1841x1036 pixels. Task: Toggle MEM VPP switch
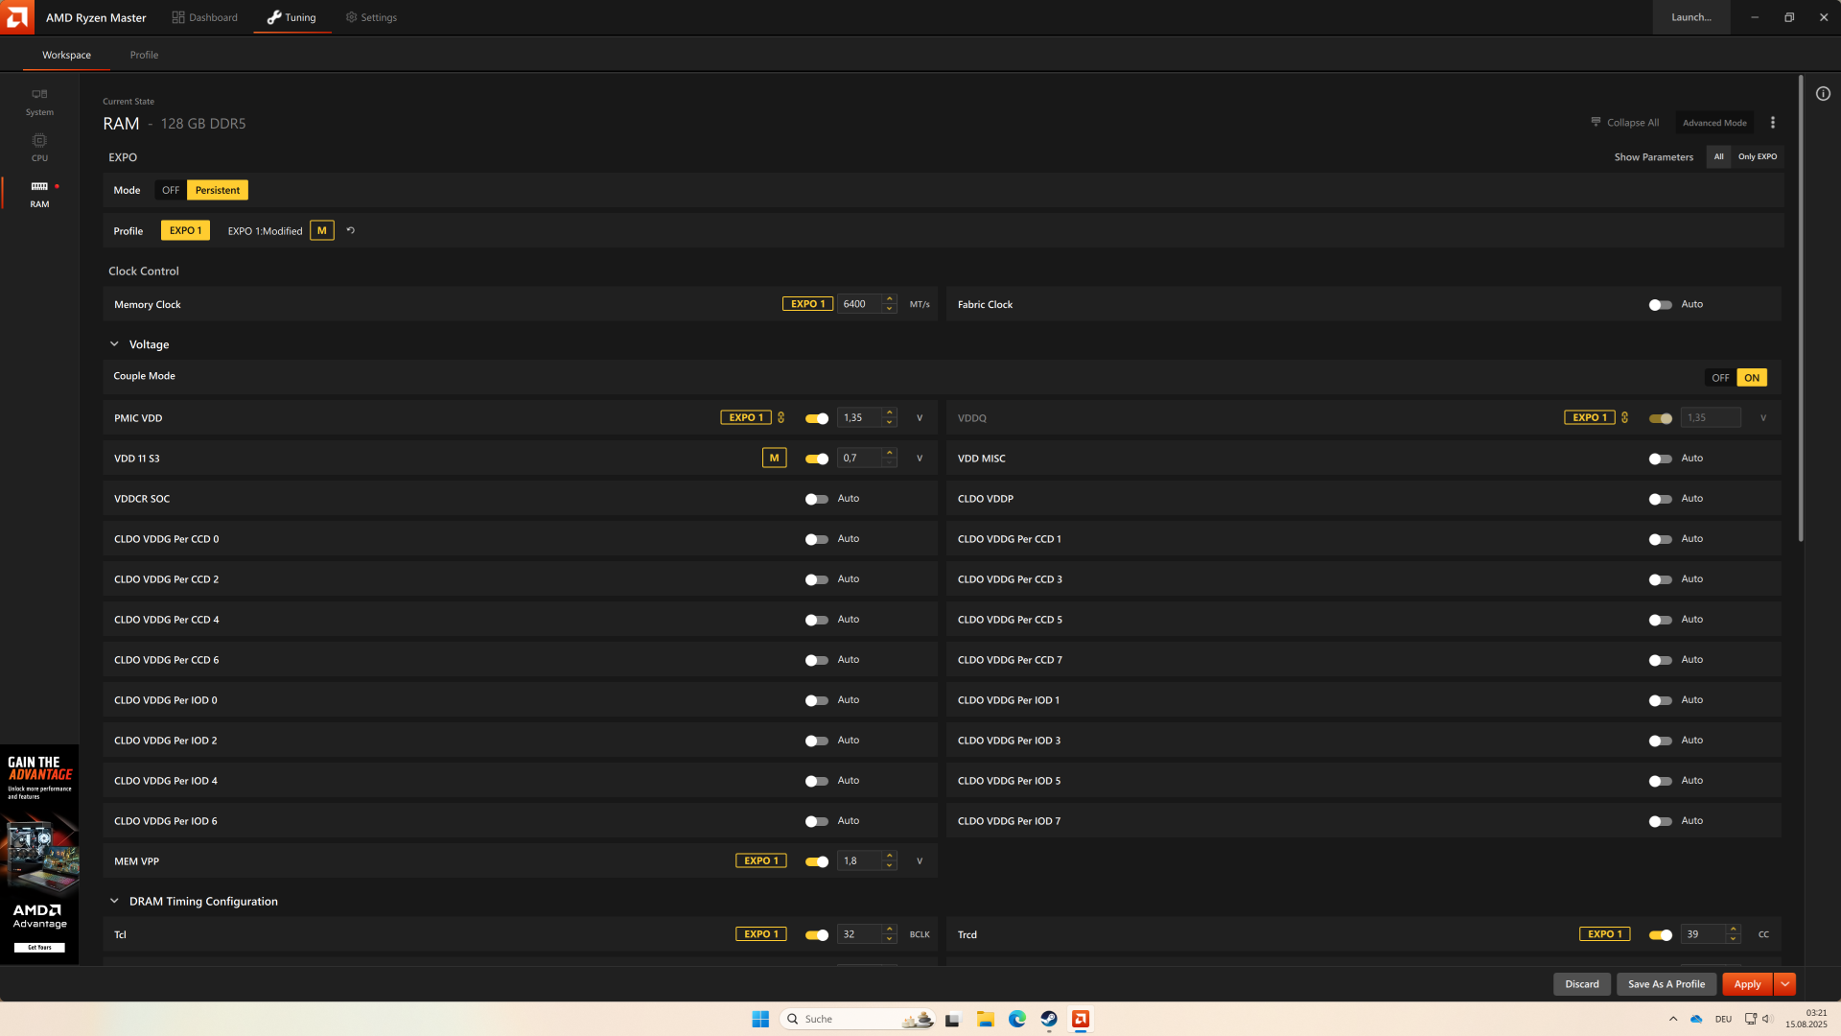(x=817, y=861)
